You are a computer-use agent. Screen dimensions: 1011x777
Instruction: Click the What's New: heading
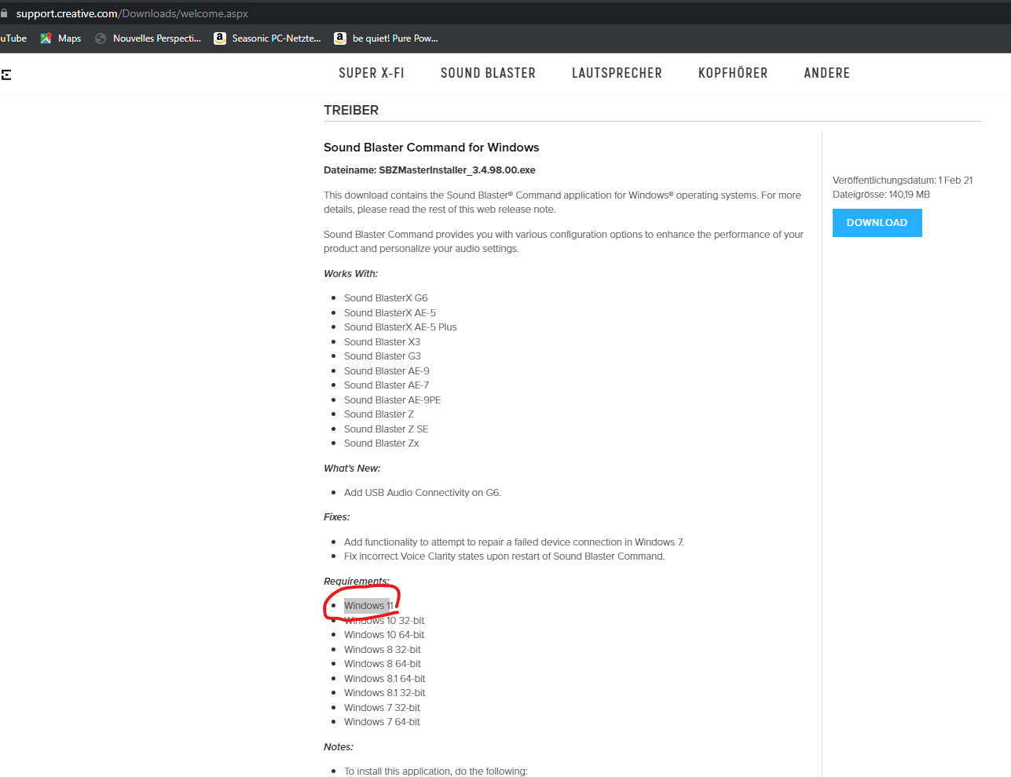352,469
